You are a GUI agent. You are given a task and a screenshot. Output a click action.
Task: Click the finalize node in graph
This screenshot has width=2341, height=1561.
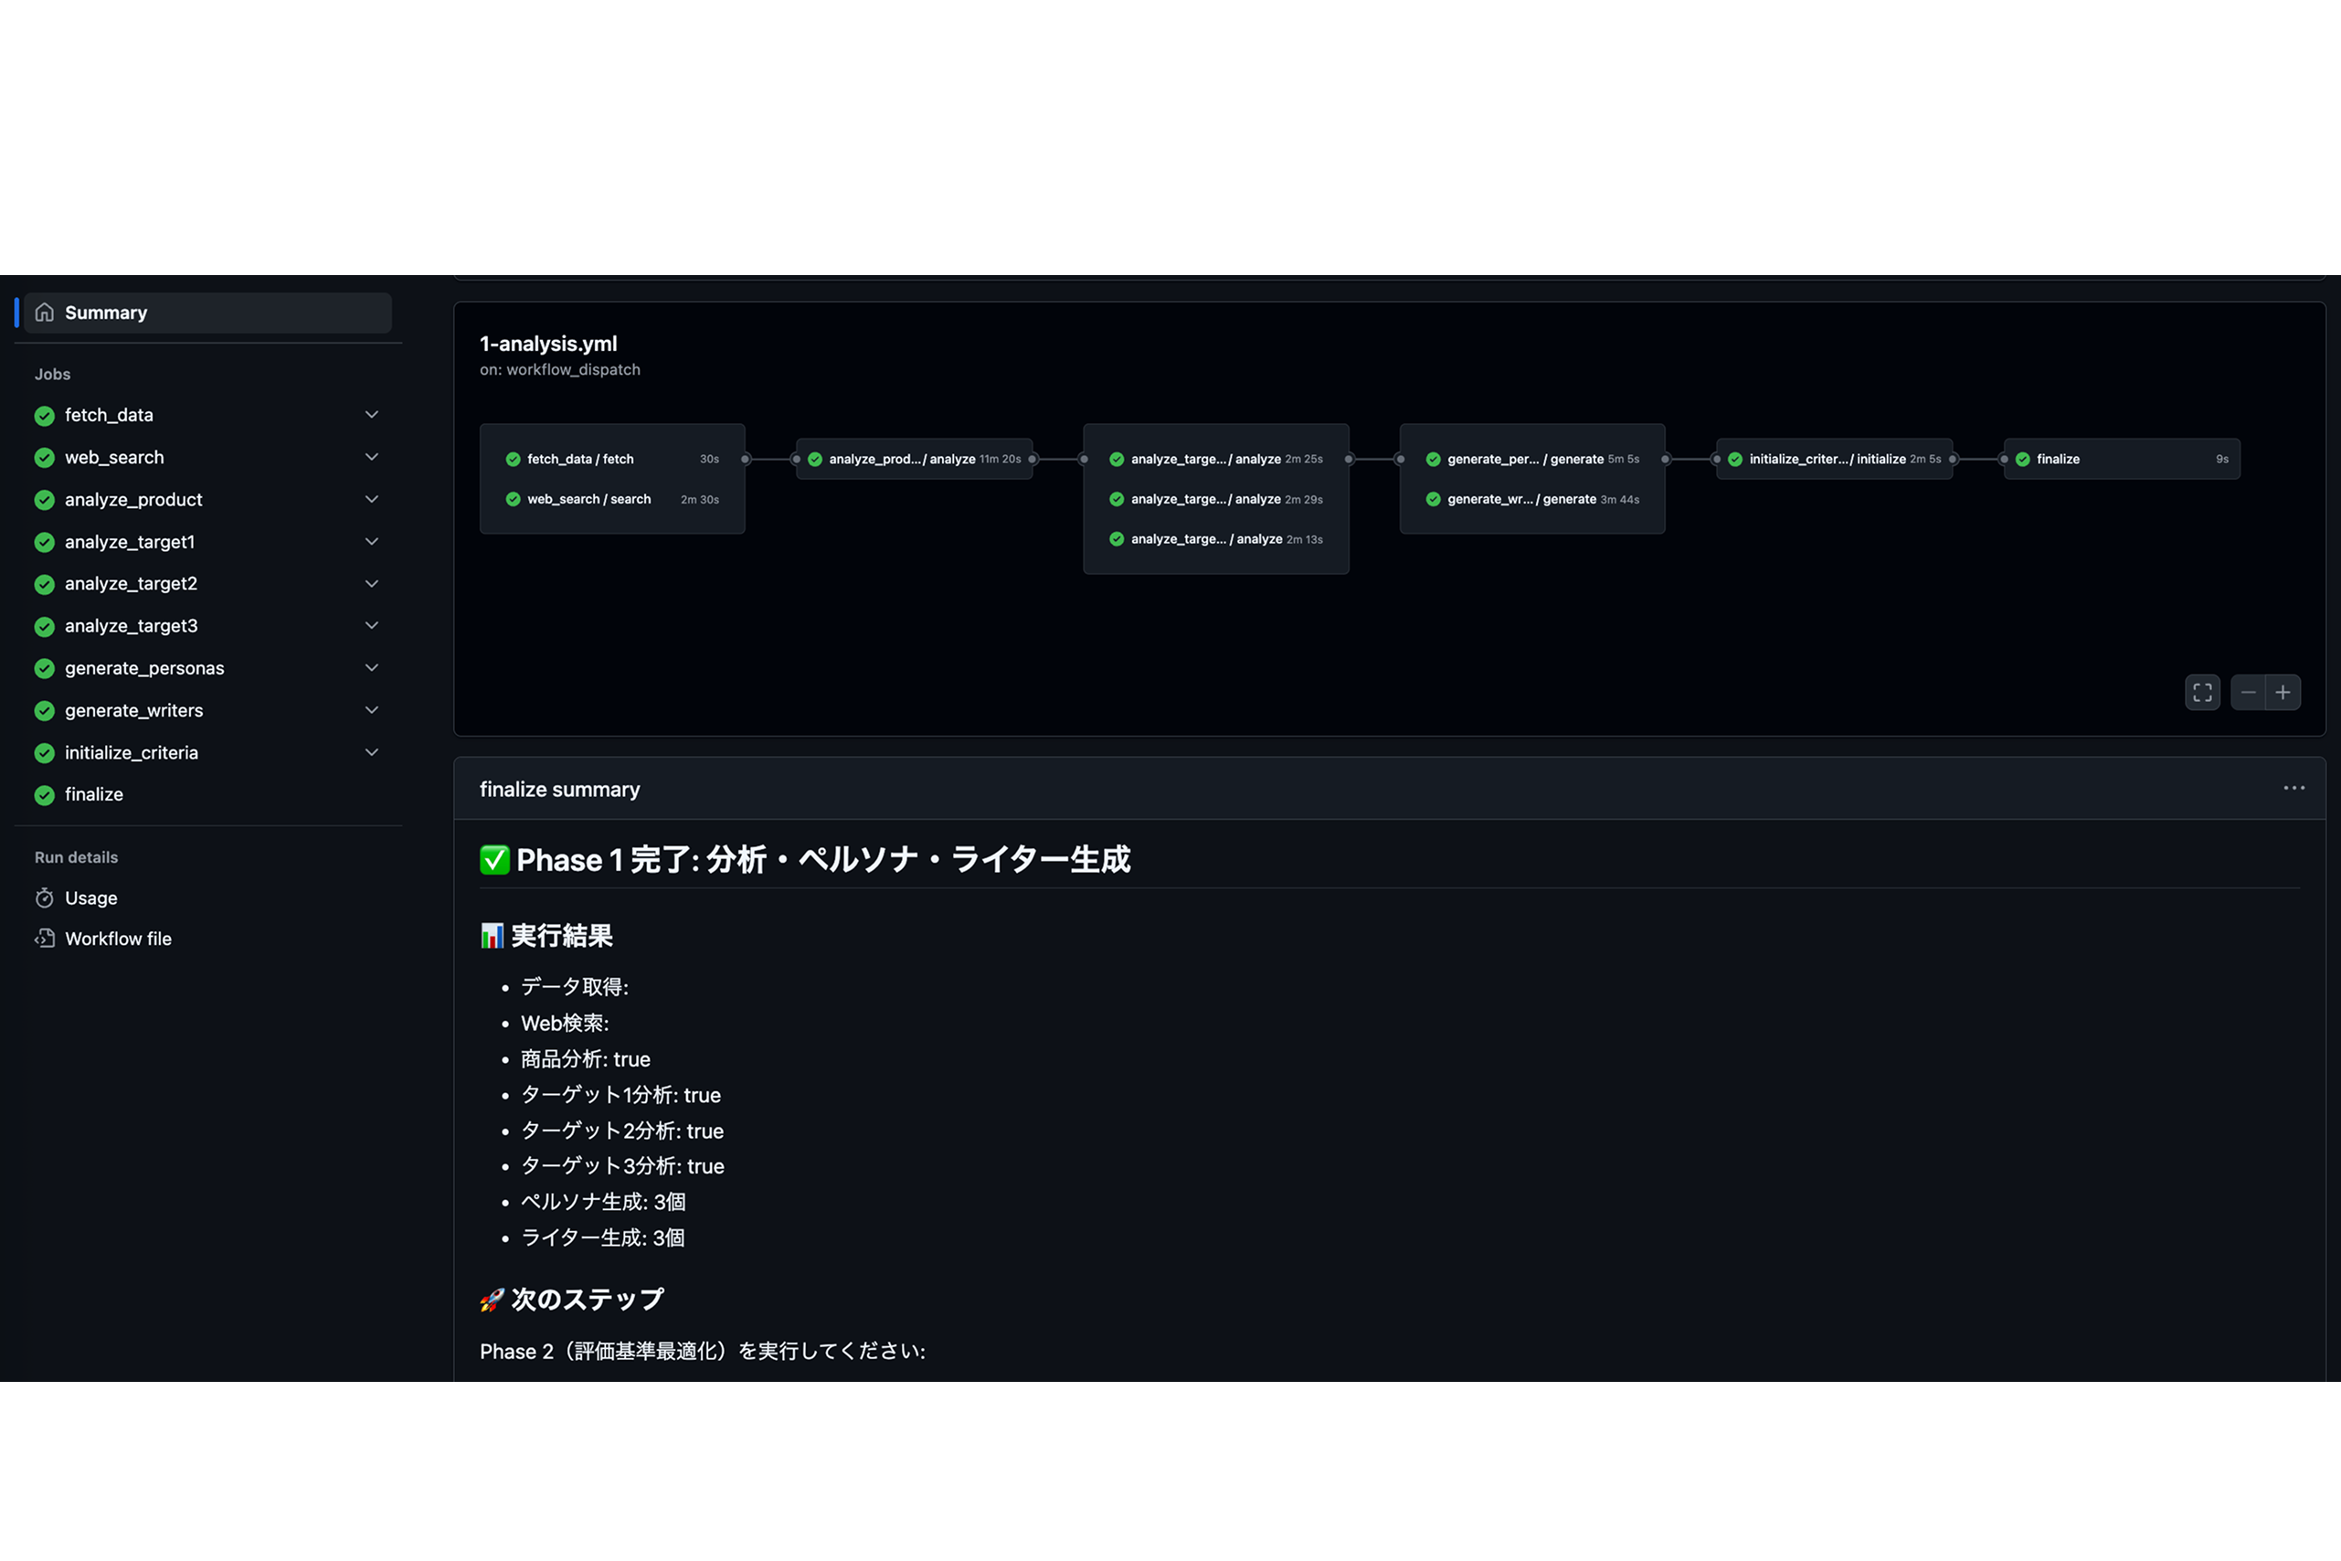(2120, 459)
